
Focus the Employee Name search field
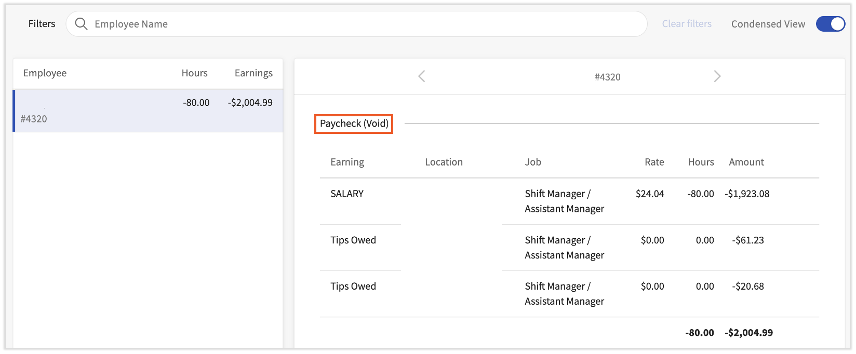click(x=364, y=24)
